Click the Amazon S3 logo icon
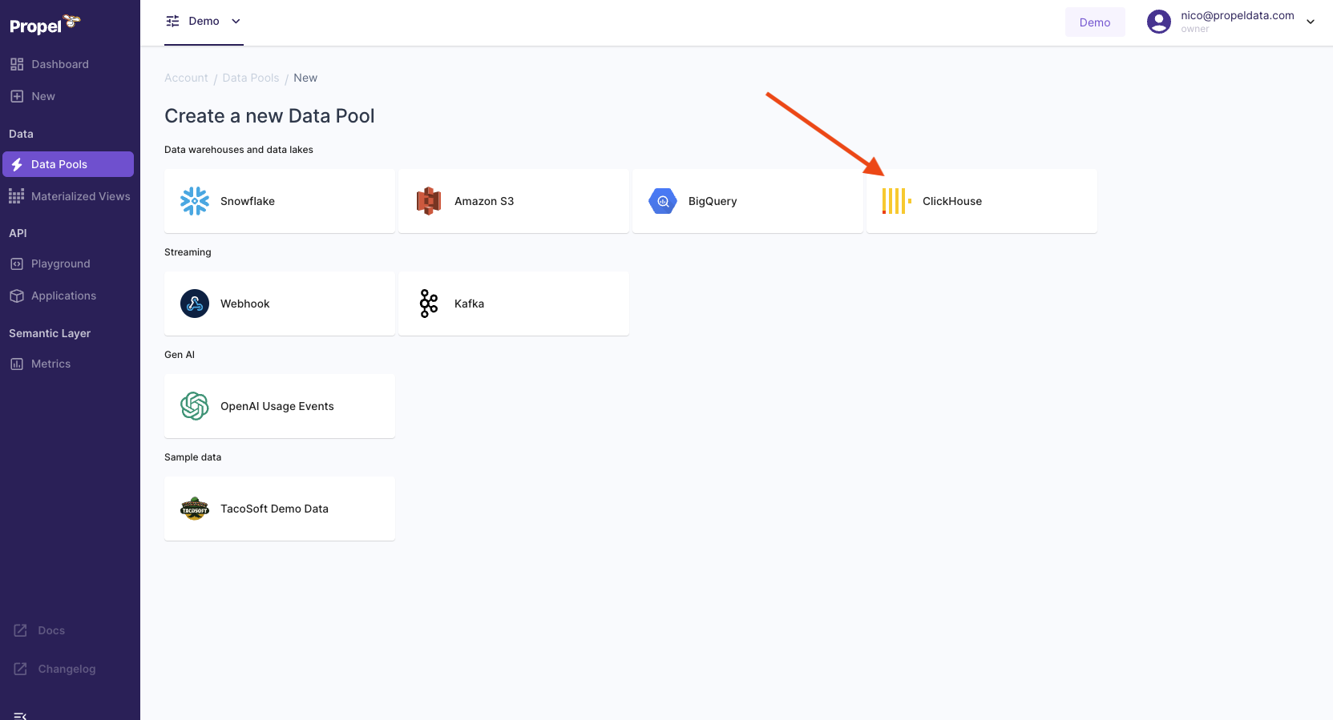The image size is (1333, 720). coord(429,201)
